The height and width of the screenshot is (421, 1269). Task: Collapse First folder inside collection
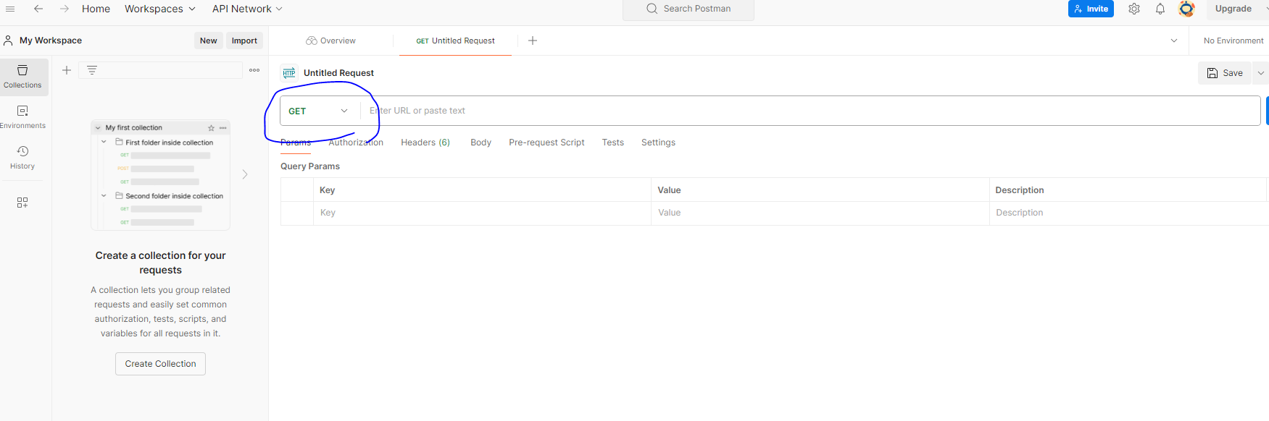104,142
